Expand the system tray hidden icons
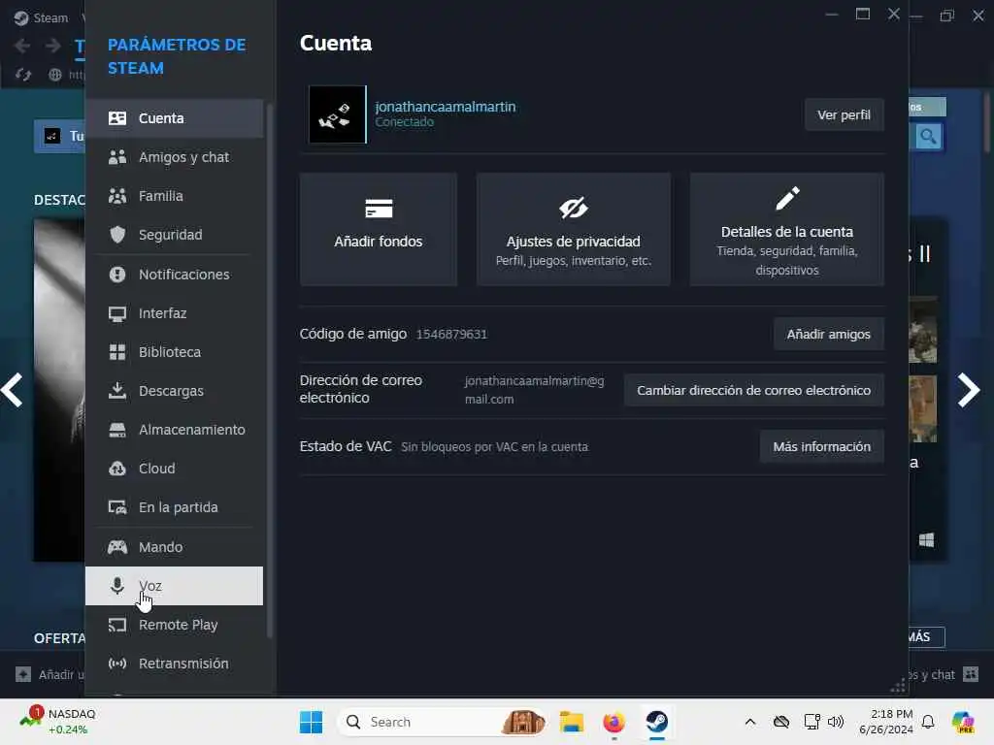The height and width of the screenshot is (745, 994). [x=750, y=722]
